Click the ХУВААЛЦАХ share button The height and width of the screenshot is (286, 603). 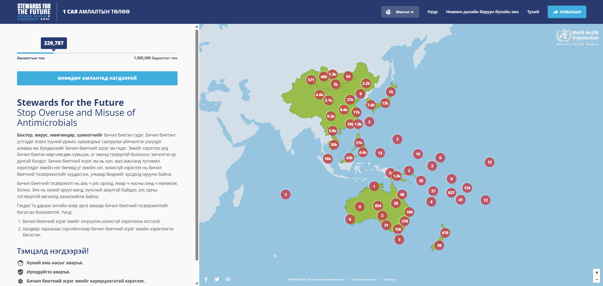tap(567, 12)
